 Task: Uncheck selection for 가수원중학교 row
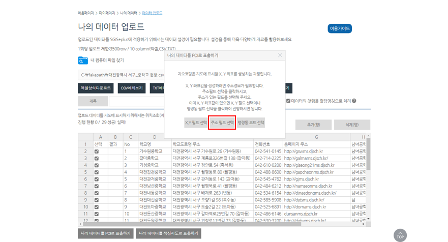[x=97, y=152]
